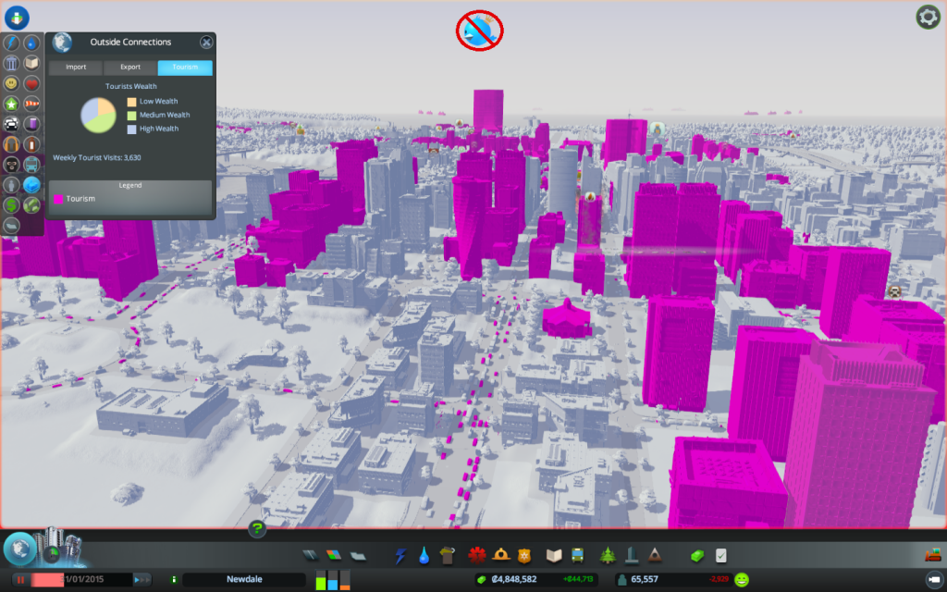This screenshot has width=947, height=592.
Task: Open the building Levels green house info view
Action: (11, 104)
